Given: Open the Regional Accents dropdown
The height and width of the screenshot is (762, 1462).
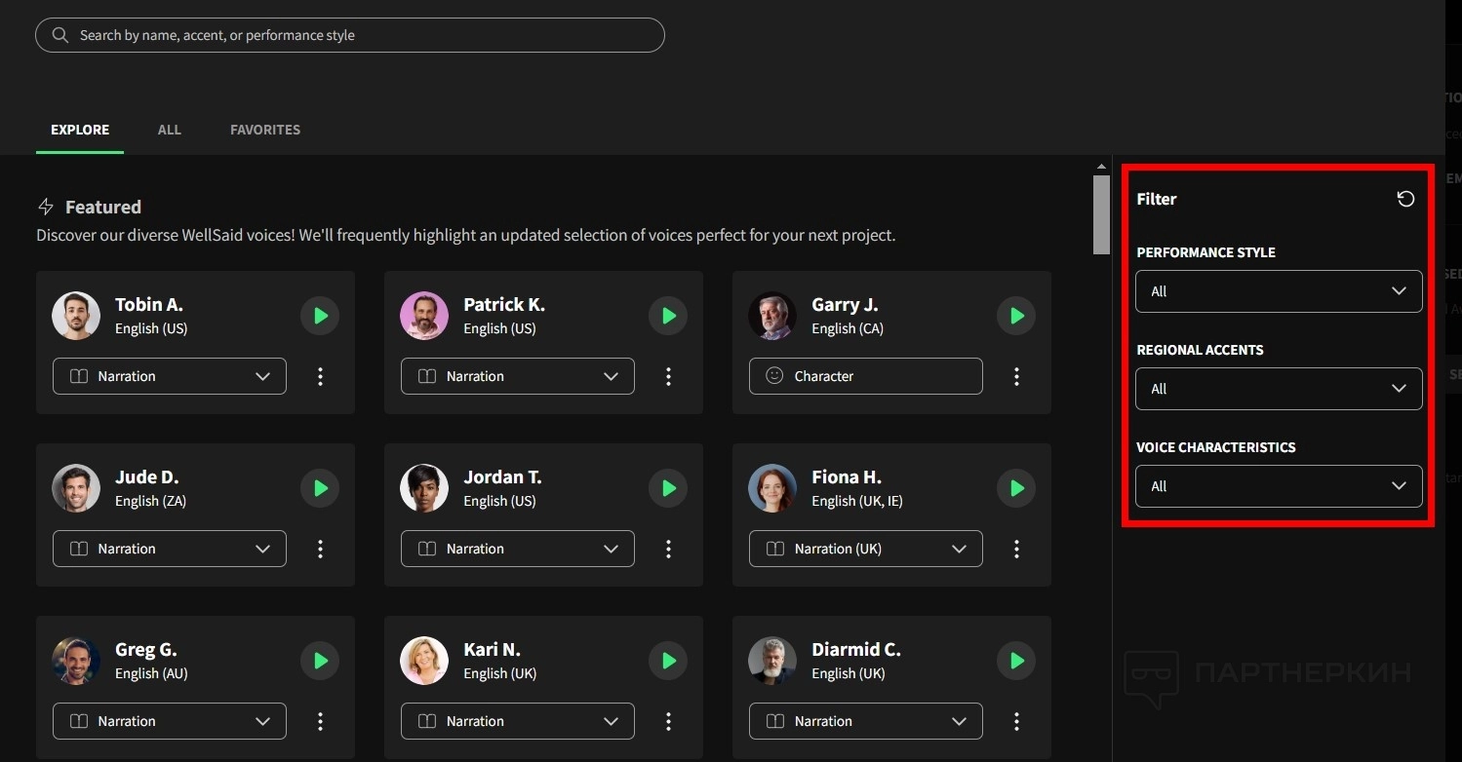Looking at the screenshot, I should pyautogui.click(x=1278, y=389).
